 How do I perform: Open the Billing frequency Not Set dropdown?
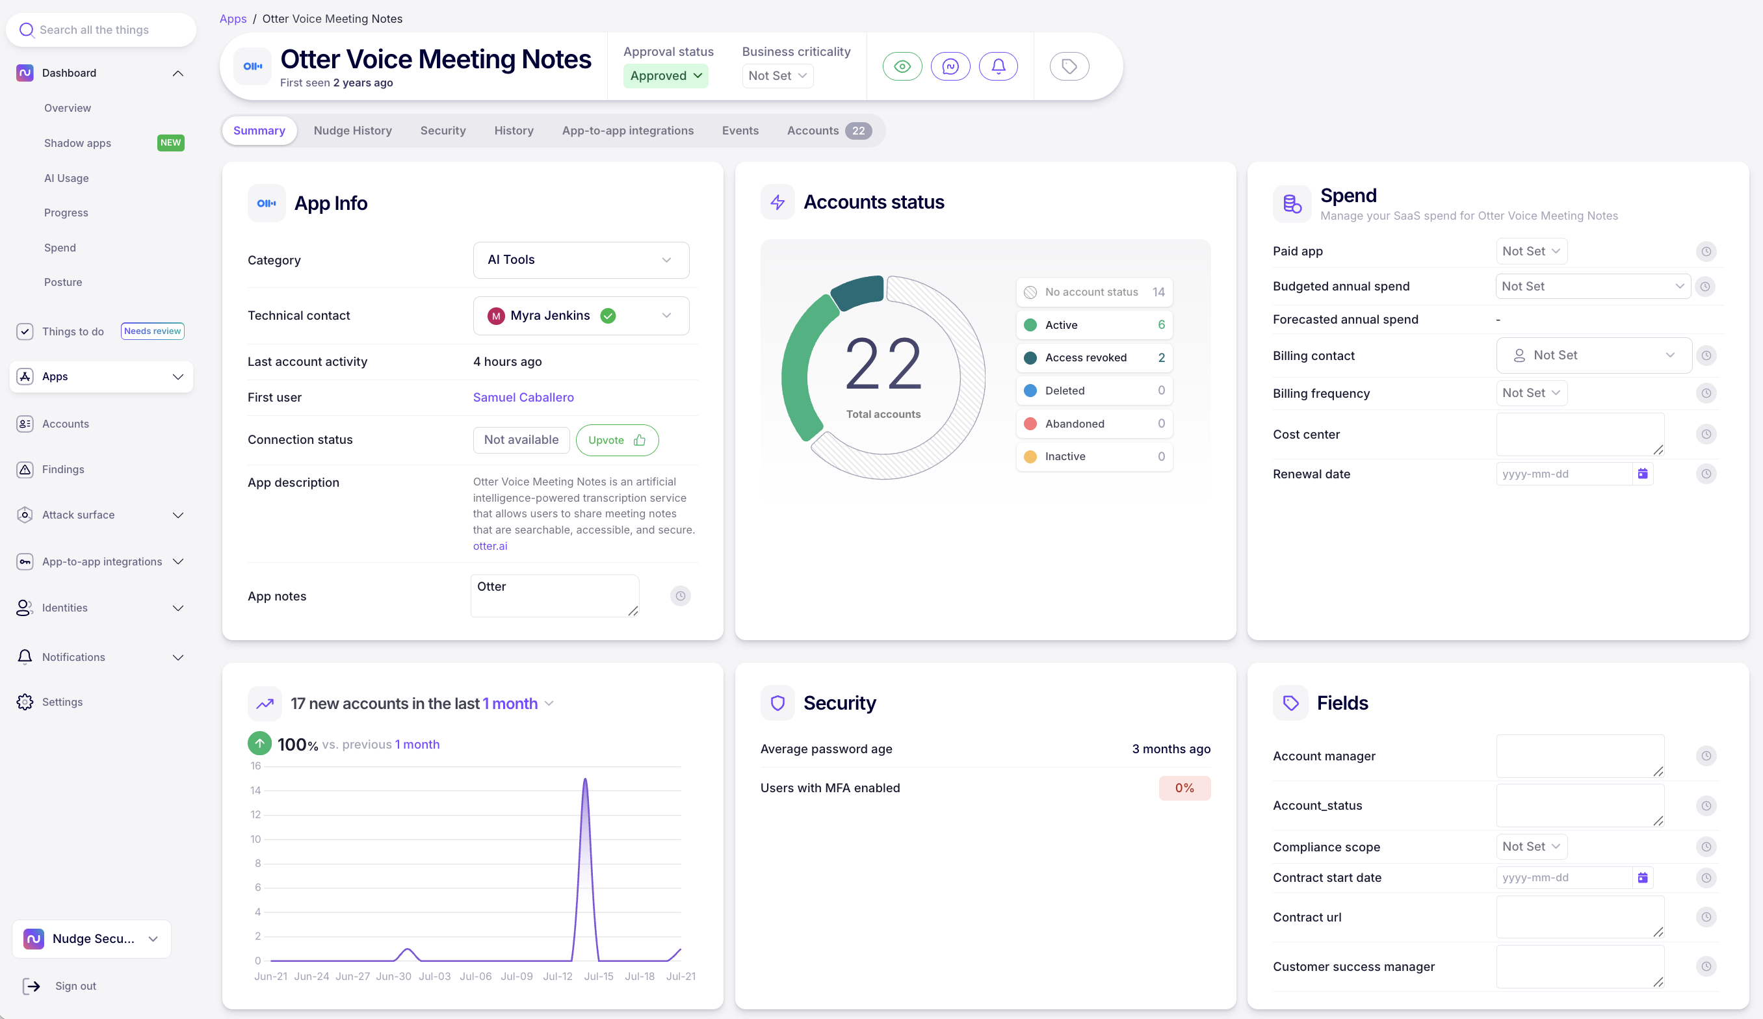1532,393
